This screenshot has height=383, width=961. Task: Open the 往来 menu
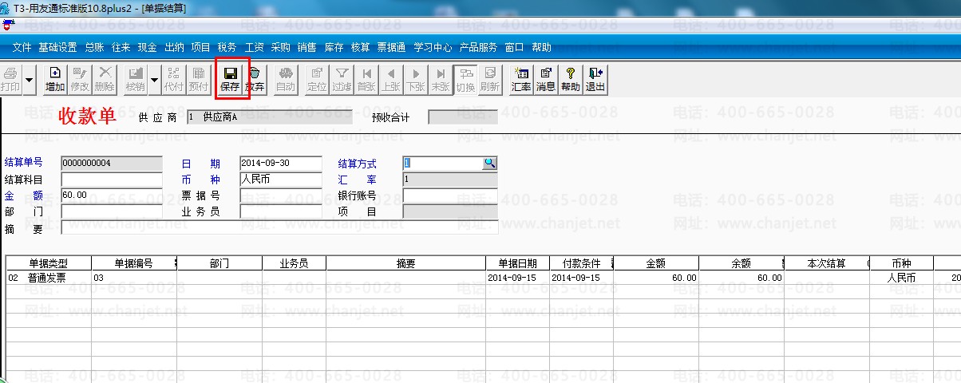(121, 47)
